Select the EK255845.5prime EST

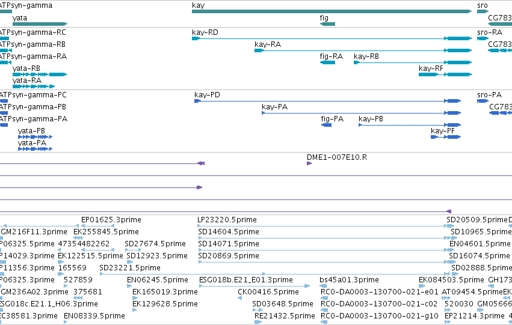(78, 238)
